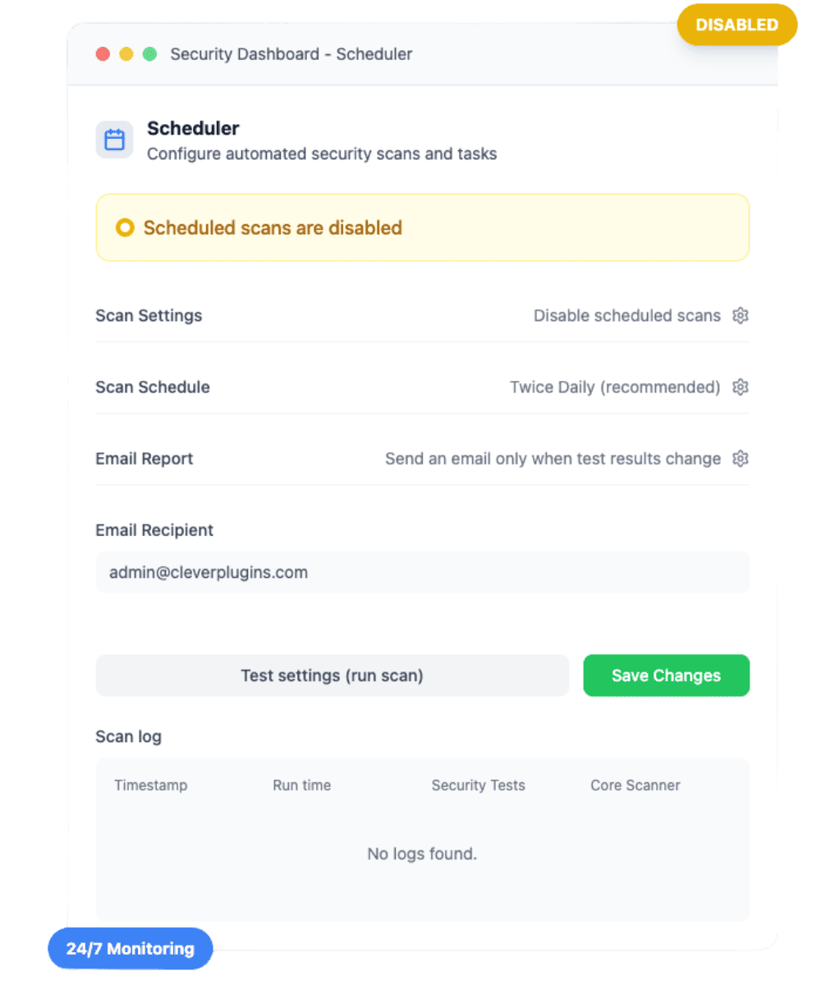Click the yellow minimize window dot

tap(126, 54)
